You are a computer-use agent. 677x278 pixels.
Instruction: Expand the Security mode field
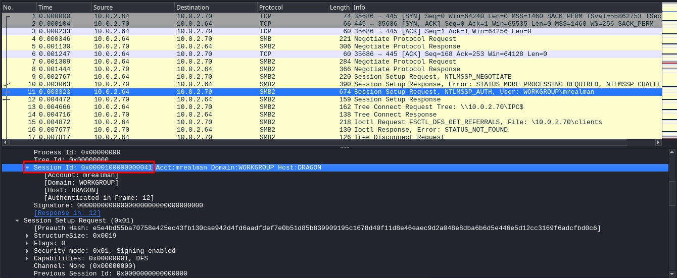pos(28,251)
